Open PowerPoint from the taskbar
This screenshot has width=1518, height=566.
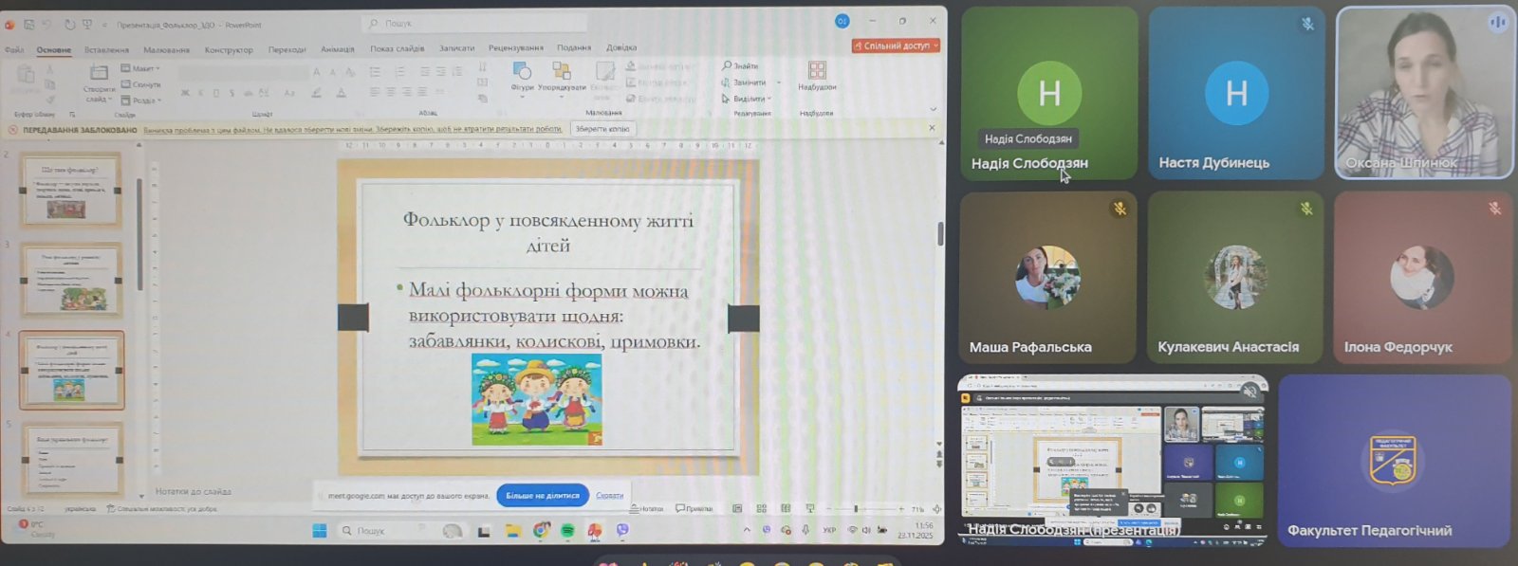[x=595, y=531]
